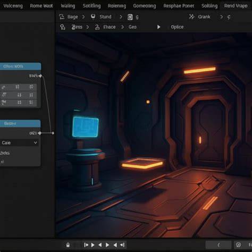
Task: Click the Geo breadcrumb label
Action: (x=132, y=27)
